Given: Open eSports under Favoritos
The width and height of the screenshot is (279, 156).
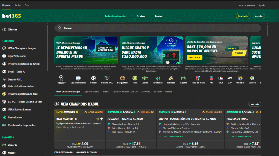Looking at the screenshot, I should tap(12, 145).
